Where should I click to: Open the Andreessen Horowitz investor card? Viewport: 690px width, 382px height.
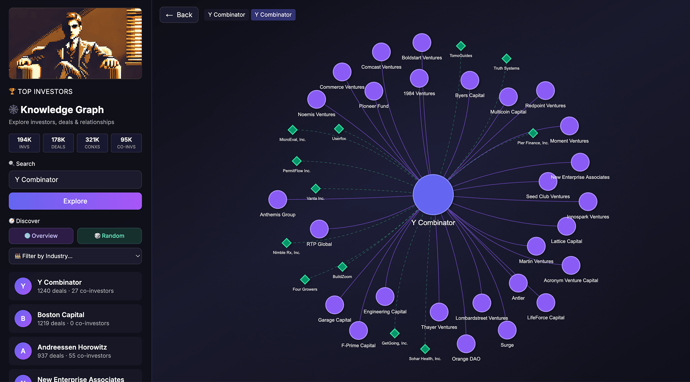tap(75, 351)
